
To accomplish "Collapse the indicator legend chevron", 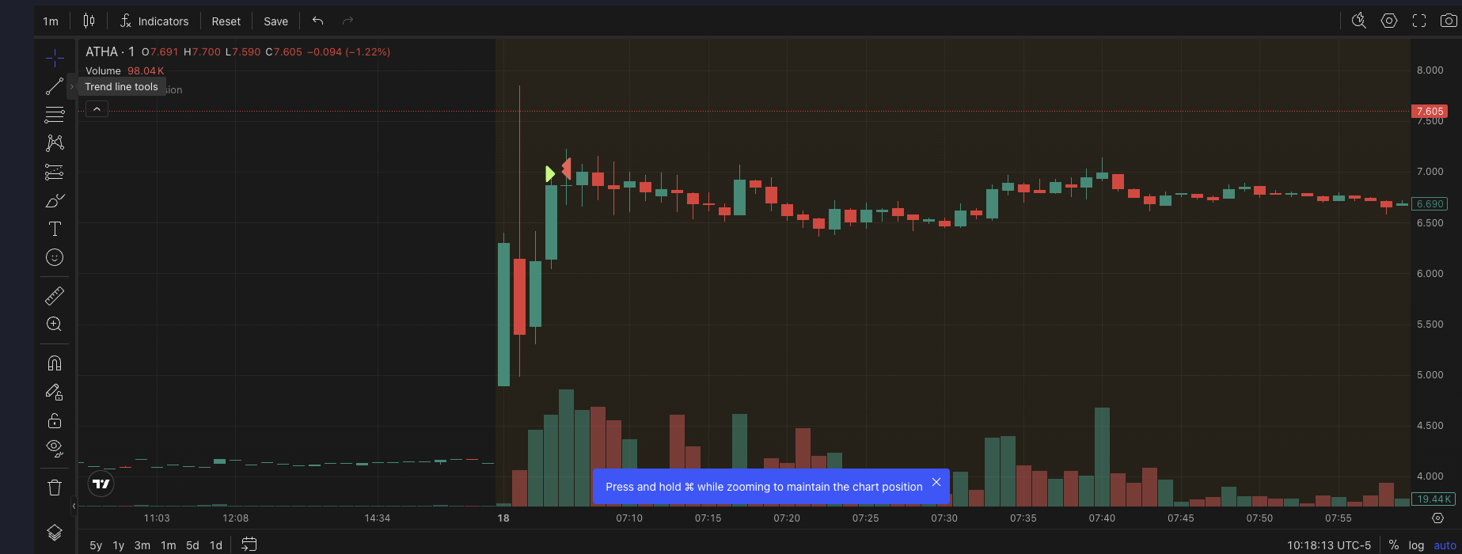I will (x=97, y=109).
